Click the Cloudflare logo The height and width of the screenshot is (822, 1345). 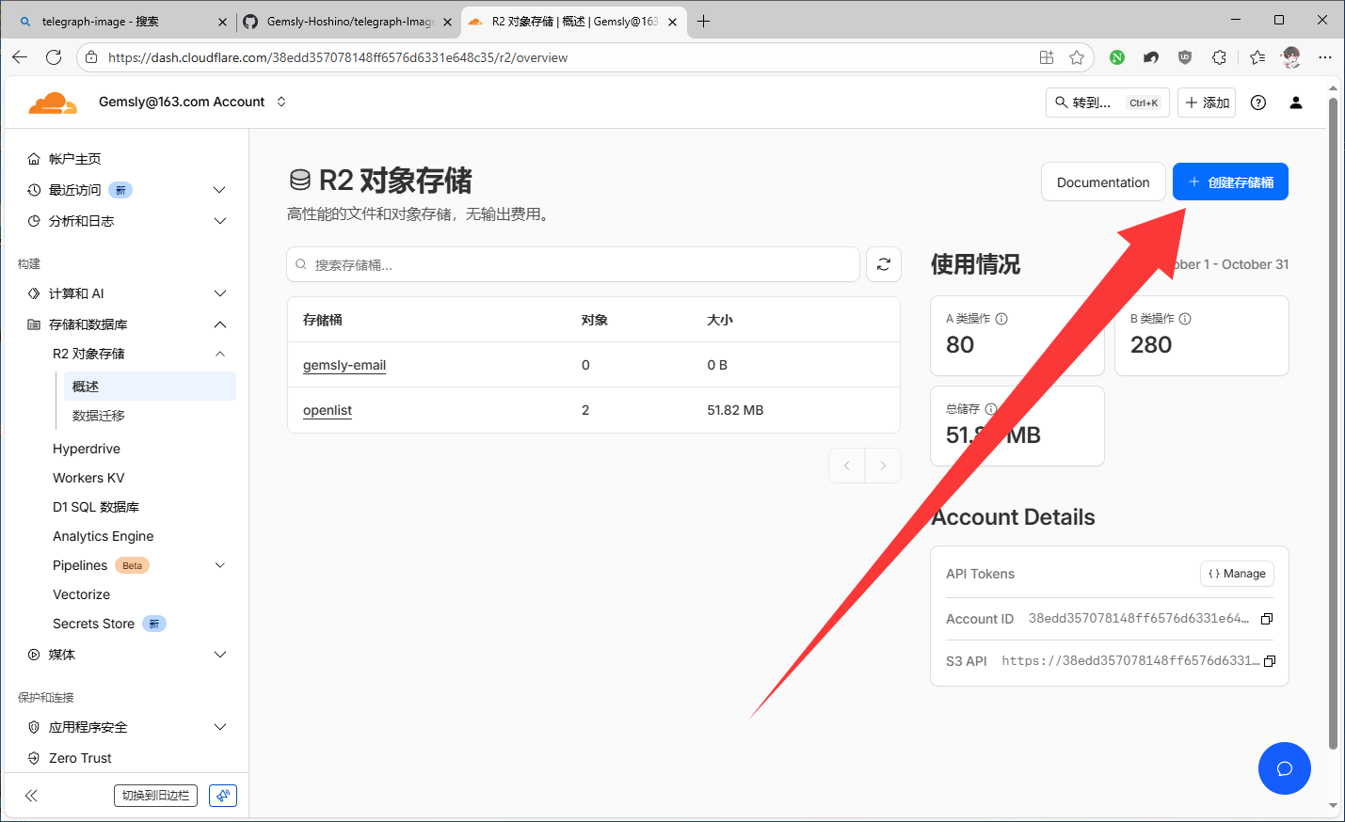(53, 103)
